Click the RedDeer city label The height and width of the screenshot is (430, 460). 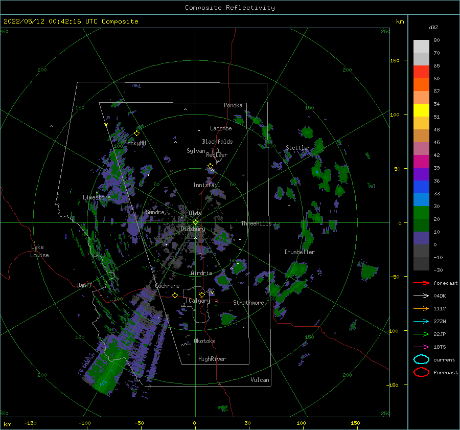(217, 155)
